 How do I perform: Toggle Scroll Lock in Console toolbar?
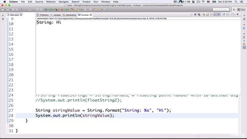pyautogui.click(x=208, y=15)
